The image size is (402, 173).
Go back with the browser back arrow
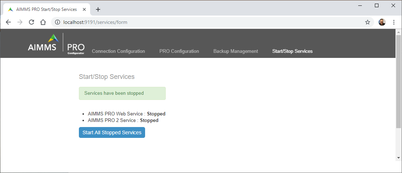tap(8, 22)
